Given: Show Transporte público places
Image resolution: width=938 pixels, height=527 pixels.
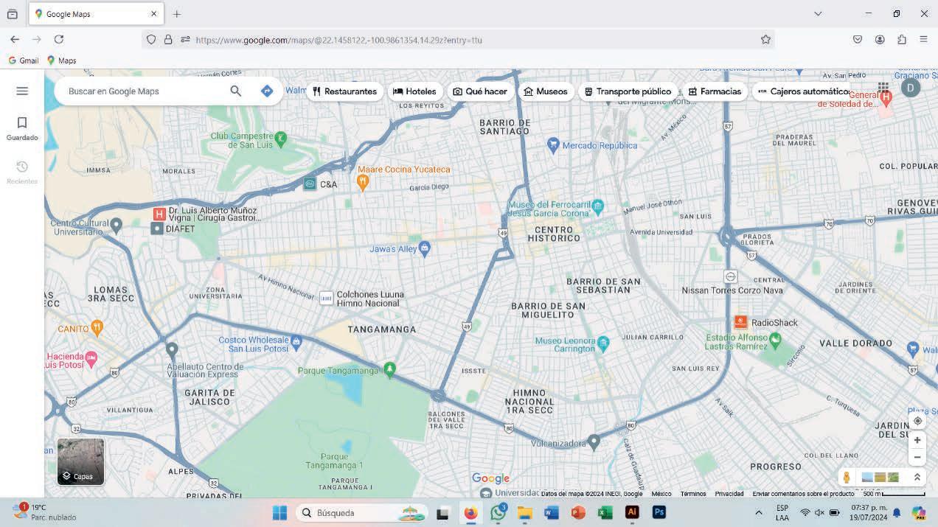Looking at the screenshot, I should click(x=628, y=91).
